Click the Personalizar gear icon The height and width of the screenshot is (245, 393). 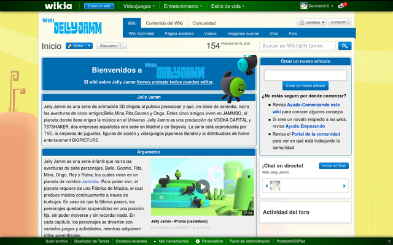tap(198, 241)
